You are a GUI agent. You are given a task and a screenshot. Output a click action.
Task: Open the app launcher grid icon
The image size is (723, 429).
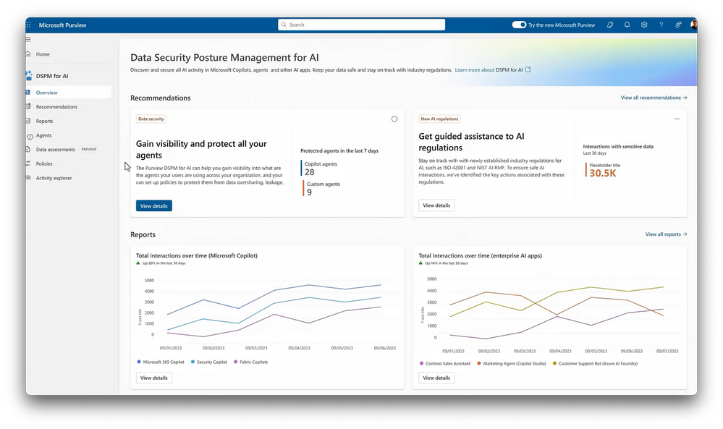(x=29, y=25)
